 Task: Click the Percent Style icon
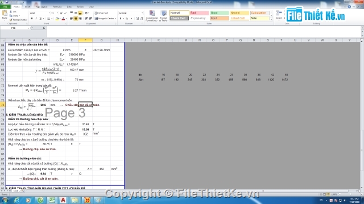pyautogui.click(x=127, y=19)
